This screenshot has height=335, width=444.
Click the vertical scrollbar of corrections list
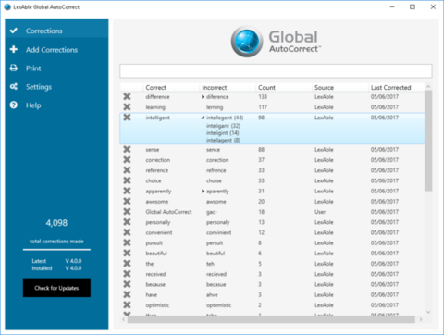click(x=428, y=141)
